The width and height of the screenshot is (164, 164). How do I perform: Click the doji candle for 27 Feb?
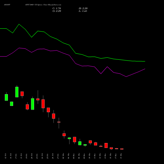coord(59,122)
